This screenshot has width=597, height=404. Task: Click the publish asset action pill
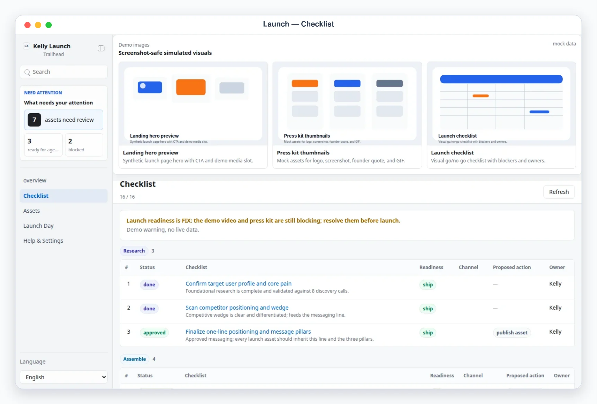click(x=512, y=332)
